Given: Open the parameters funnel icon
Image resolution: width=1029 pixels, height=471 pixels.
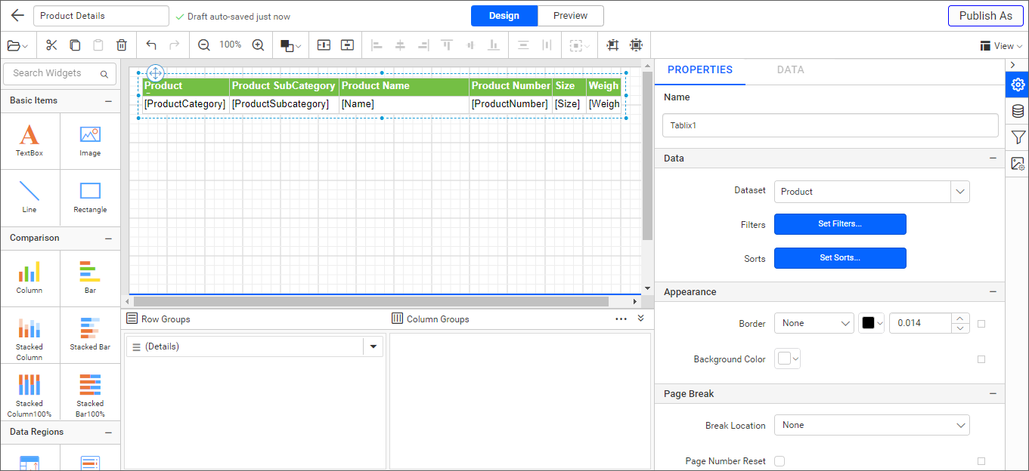Looking at the screenshot, I should (1018, 137).
